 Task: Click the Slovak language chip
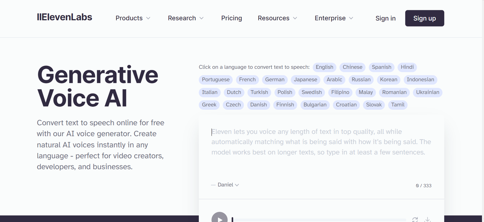pyautogui.click(x=374, y=105)
